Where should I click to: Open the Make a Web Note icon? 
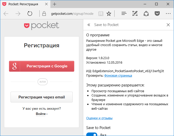[x=135, y=14]
